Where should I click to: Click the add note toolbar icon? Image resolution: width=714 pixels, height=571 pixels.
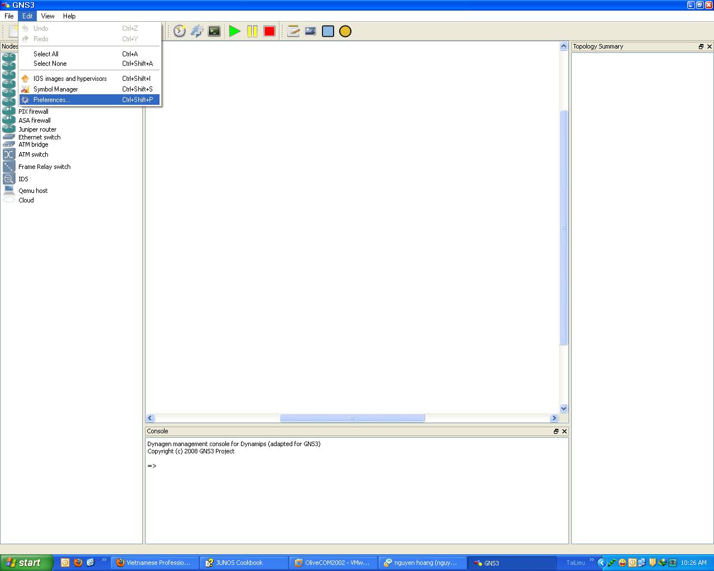(x=293, y=31)
